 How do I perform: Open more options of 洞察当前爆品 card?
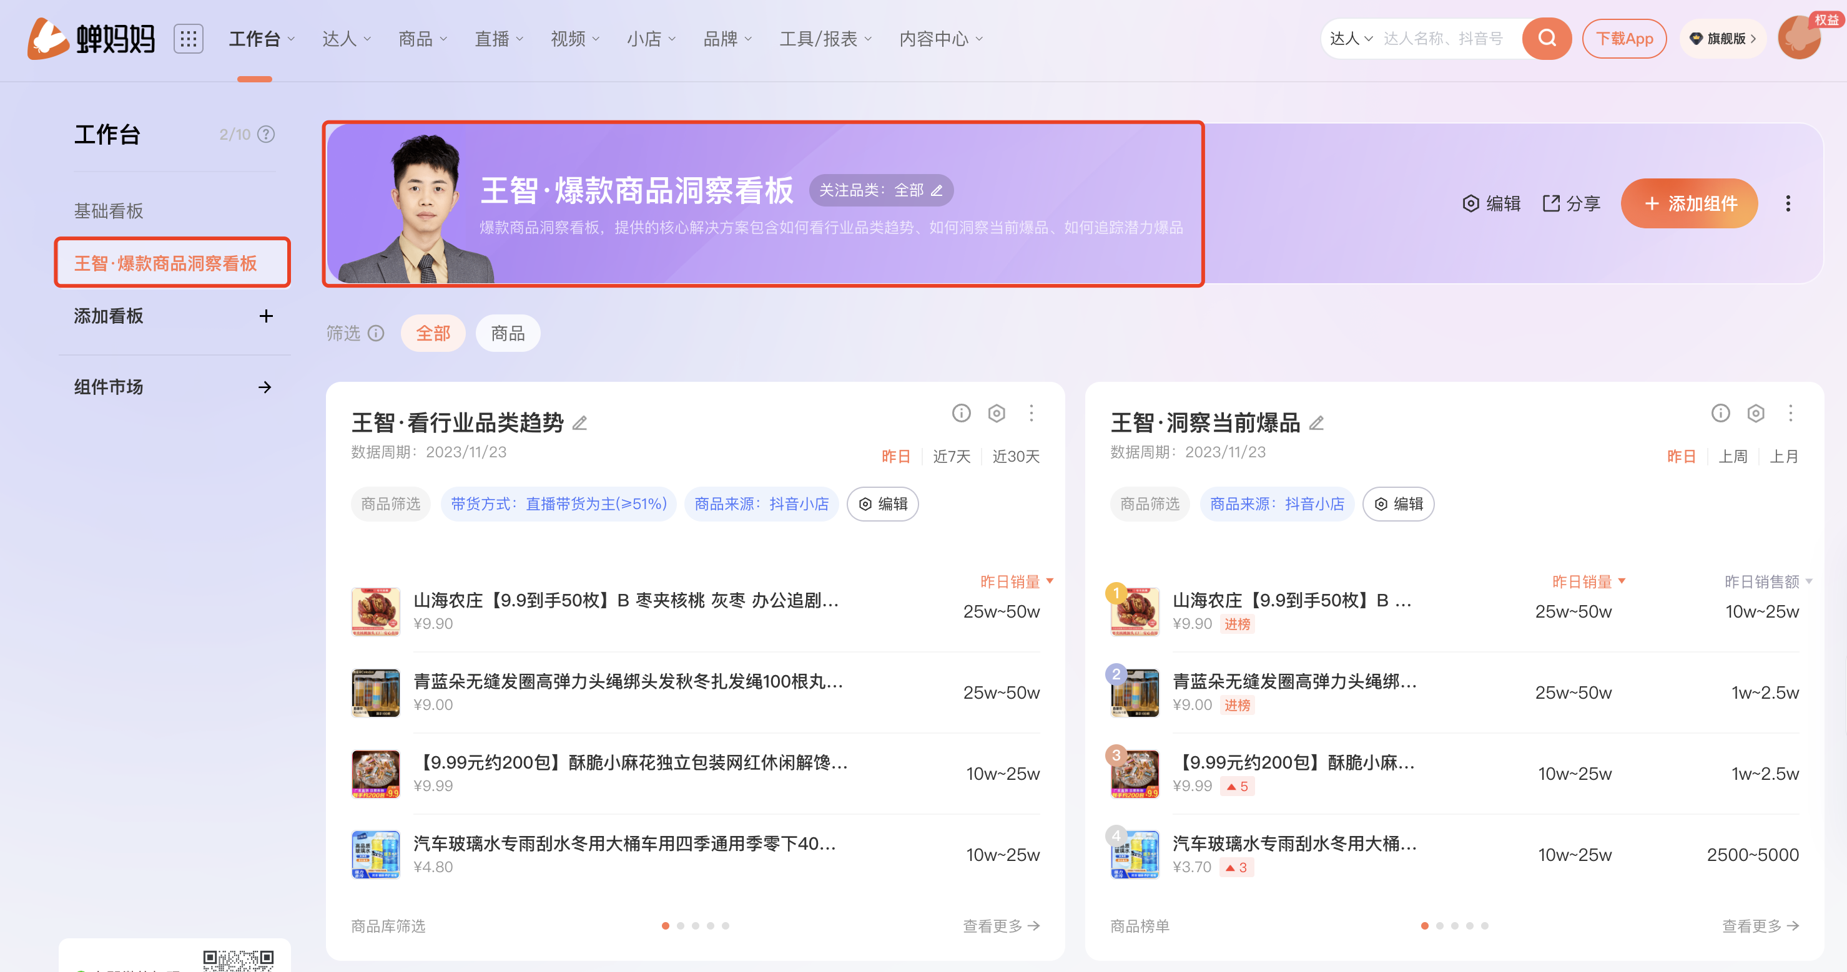[1791, 413]
